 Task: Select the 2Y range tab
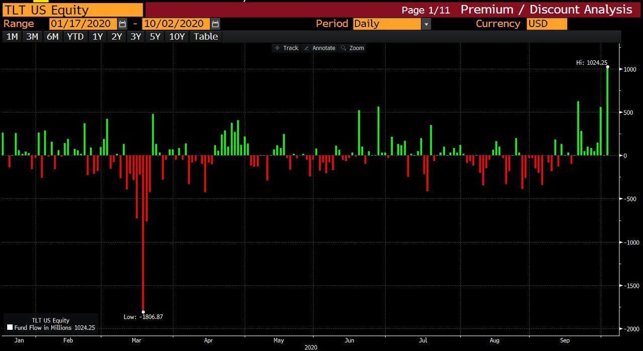tap(117, 36)
